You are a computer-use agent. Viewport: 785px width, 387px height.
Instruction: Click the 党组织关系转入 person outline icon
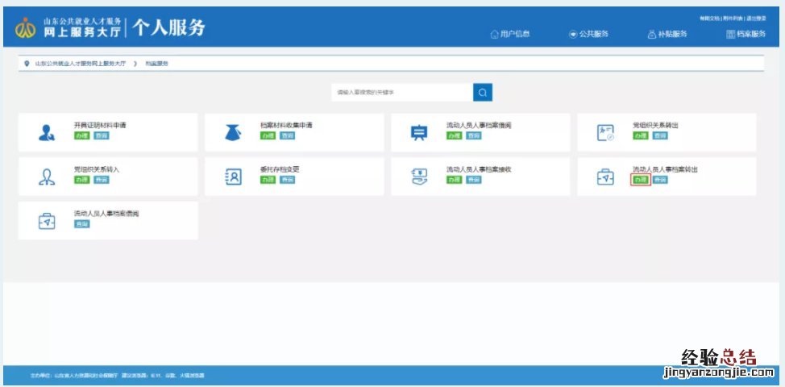pos(47,177)
